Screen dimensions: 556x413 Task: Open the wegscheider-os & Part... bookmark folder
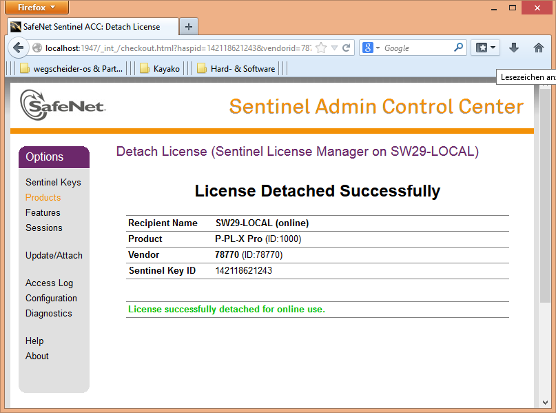tap(71, 68)
